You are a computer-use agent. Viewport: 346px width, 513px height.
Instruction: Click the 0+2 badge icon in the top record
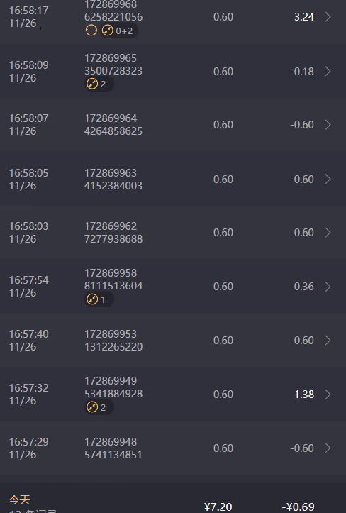click(108, 31)
